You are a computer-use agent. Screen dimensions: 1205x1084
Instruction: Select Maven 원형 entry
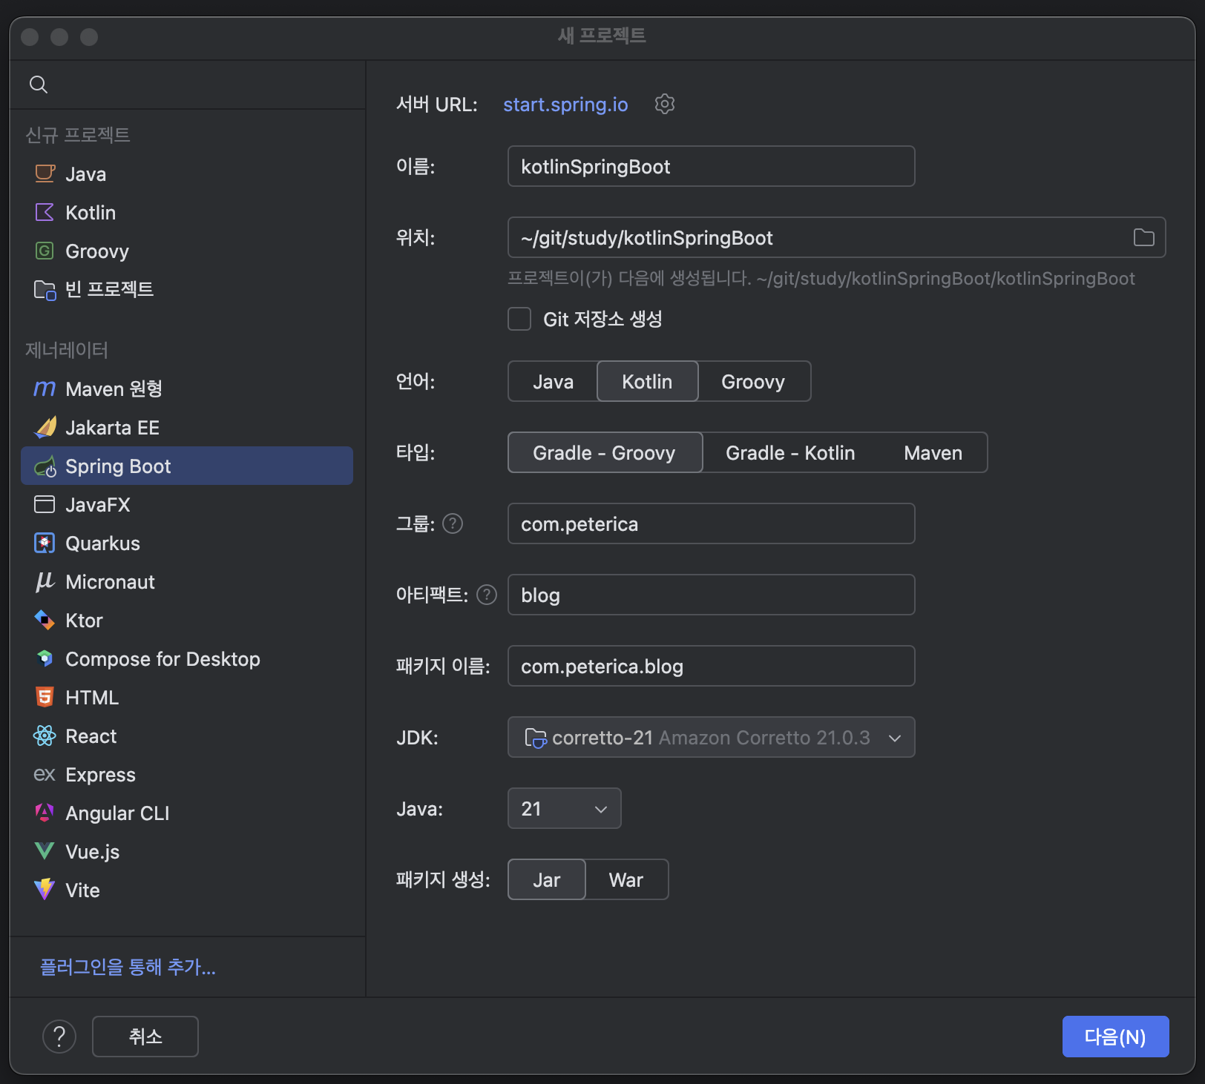click(187, 389)
